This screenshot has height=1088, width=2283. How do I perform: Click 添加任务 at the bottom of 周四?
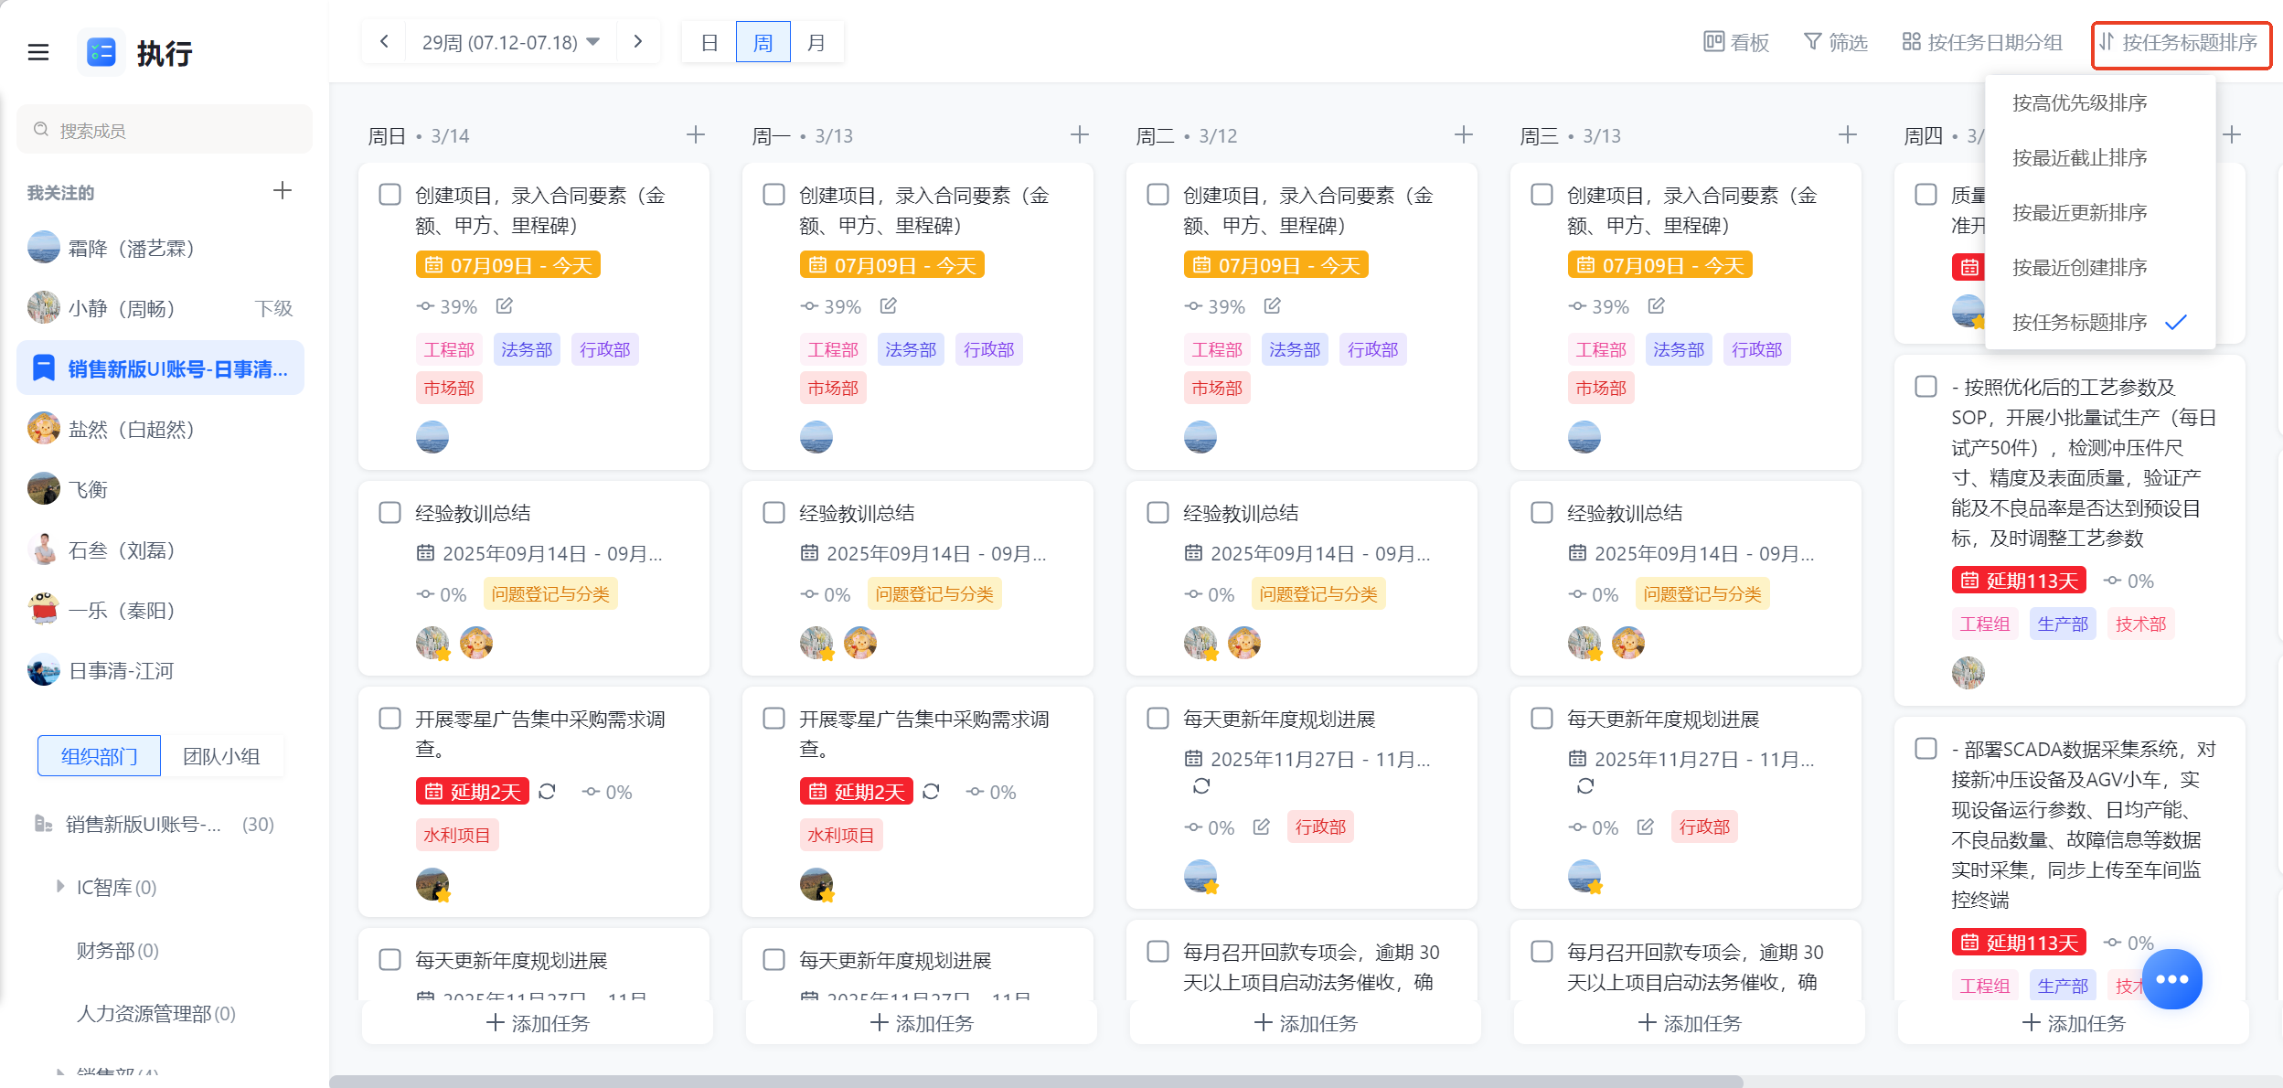point(2073,1022)
